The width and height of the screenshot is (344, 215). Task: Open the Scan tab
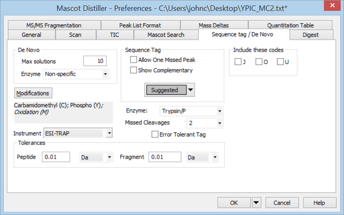(76, 35)
